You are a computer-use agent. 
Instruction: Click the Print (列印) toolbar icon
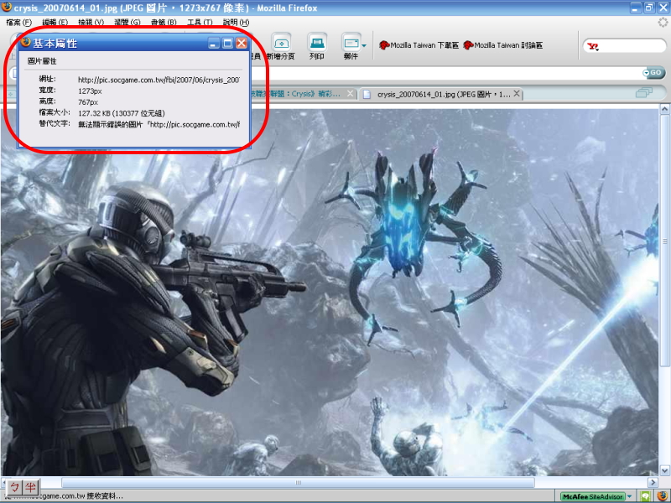316,45
